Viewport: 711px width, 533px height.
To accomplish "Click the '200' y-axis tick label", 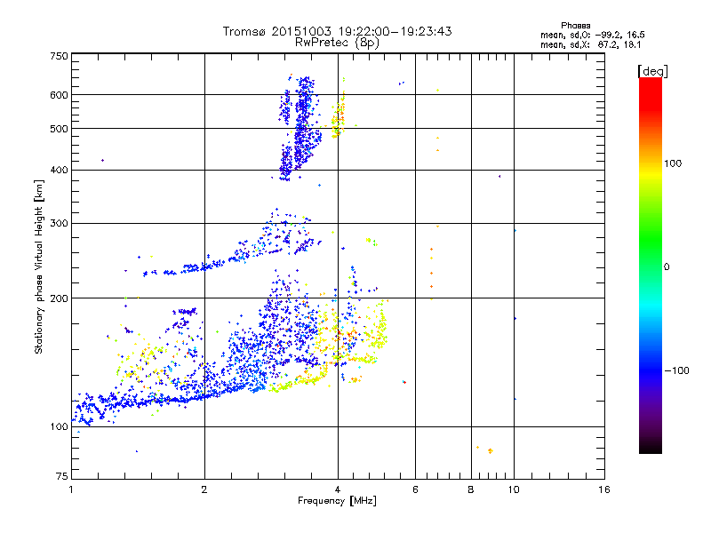I will pyautogui.click(x=59, y=298).
